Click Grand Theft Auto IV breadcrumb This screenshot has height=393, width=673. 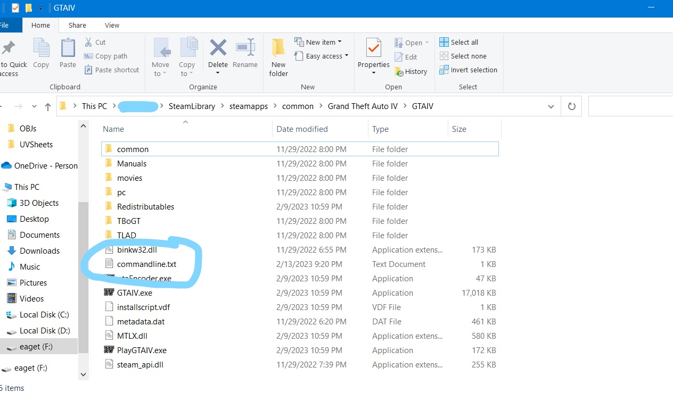(x=363, y=106)
